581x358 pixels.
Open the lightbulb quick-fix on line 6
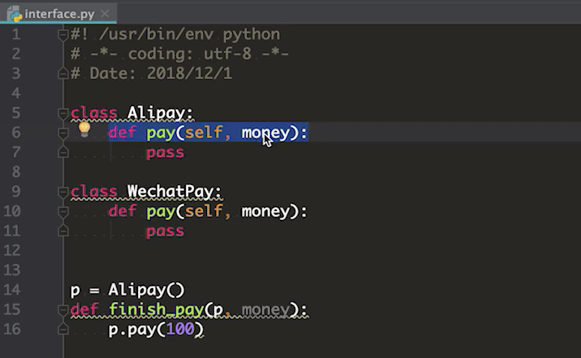pos(84,129)
